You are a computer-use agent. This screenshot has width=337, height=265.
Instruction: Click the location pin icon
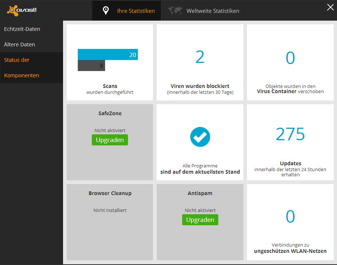coord(105,11)
